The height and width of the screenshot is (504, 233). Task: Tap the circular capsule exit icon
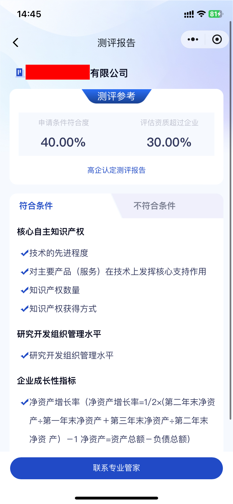(x=217, y=39)
